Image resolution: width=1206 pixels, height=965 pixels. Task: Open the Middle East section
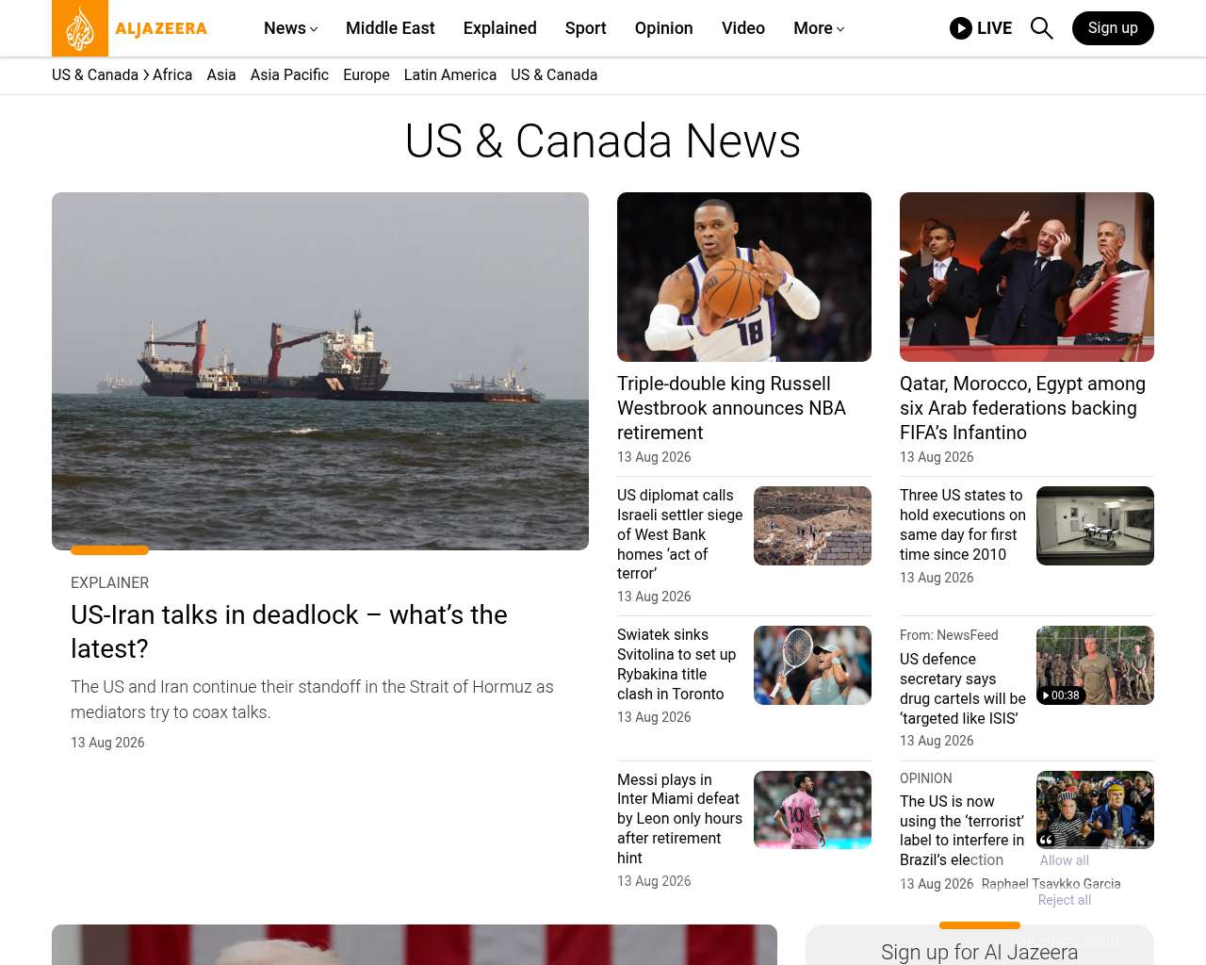[x=390, y=28]
